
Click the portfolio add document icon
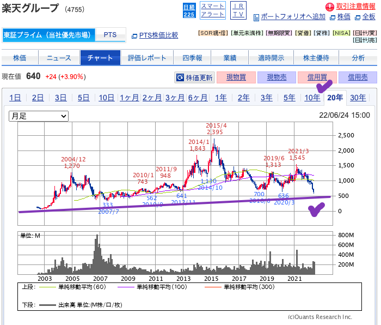pyautogui.click(x=256, y=17)
